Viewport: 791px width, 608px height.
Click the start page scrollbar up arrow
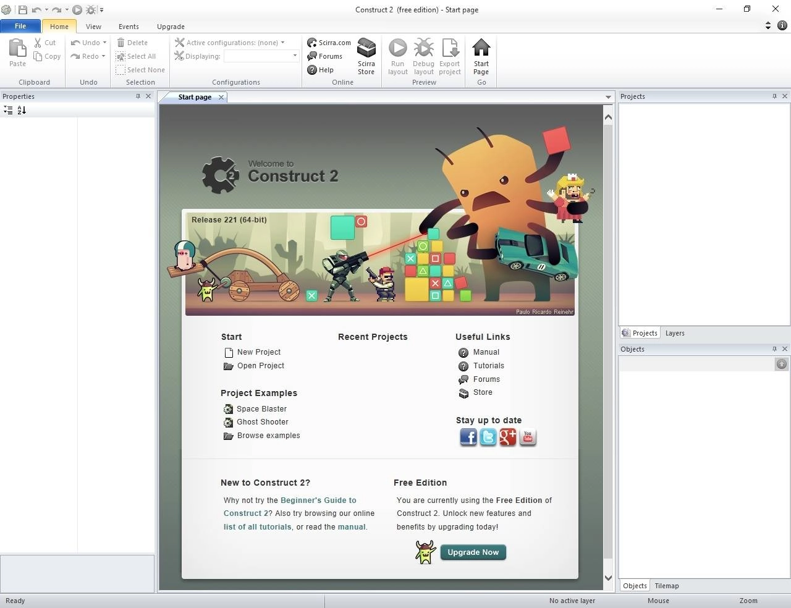pyautogui.click(x=608, y=117)
